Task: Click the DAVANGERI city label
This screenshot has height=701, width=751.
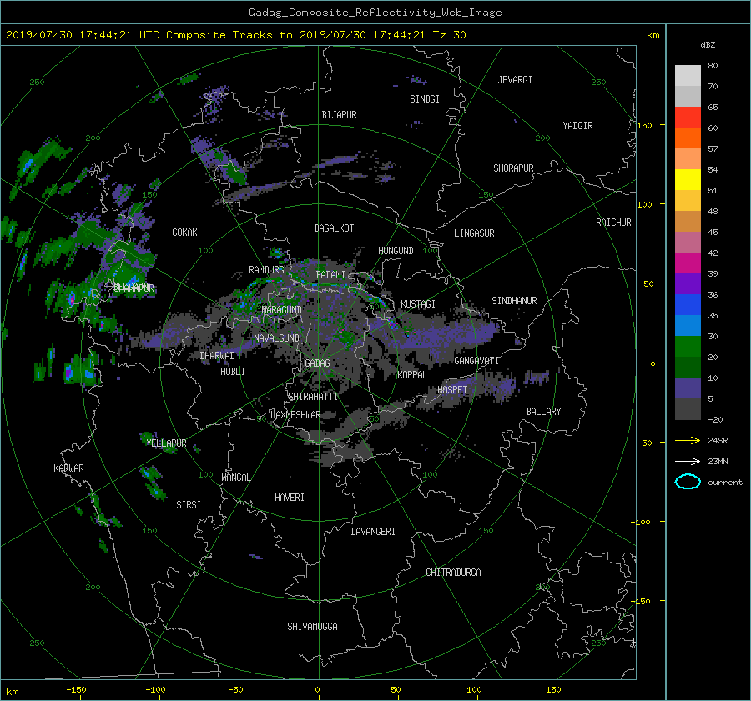Action: [x=373, y=532]
